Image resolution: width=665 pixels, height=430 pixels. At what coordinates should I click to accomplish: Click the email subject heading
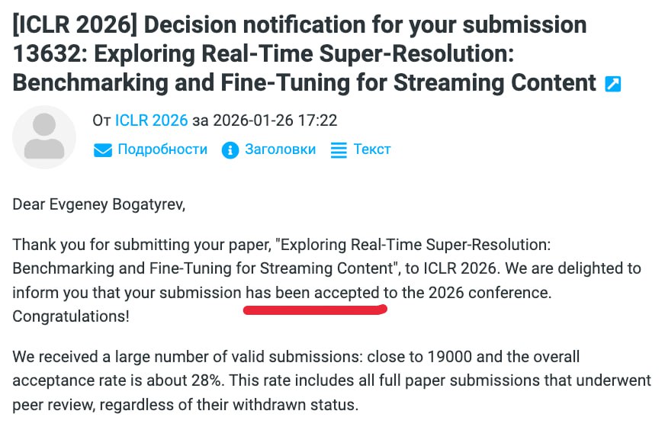point(300,54)
